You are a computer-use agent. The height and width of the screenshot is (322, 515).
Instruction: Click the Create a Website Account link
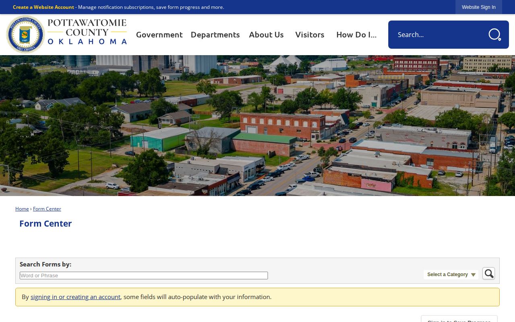43,7
